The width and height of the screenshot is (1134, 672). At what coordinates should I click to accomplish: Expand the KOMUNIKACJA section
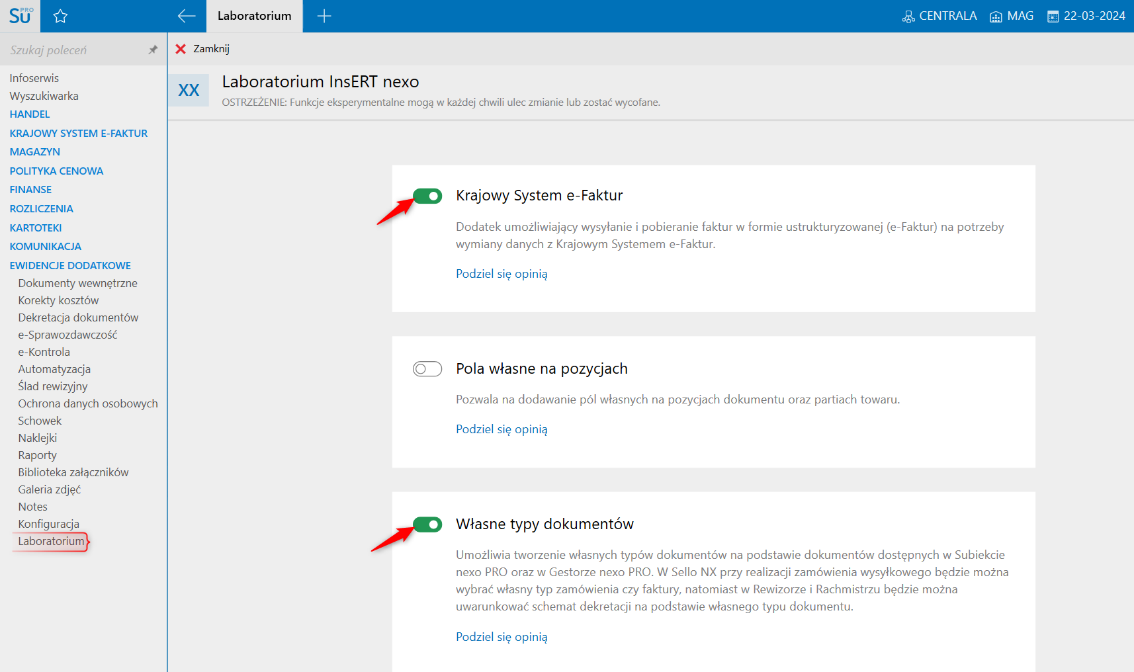46,247
